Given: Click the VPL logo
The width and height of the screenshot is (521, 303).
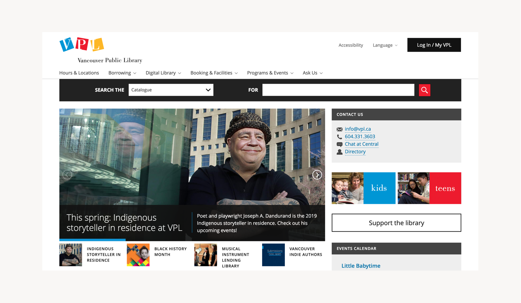Looking at the screenshot, I should tap(82, 45).
